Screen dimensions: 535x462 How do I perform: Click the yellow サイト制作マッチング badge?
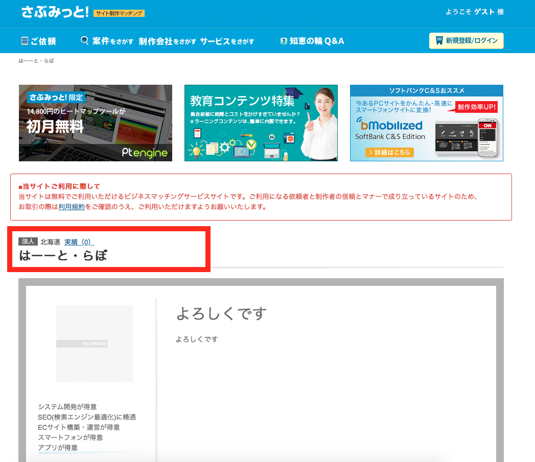coord(119,13)
